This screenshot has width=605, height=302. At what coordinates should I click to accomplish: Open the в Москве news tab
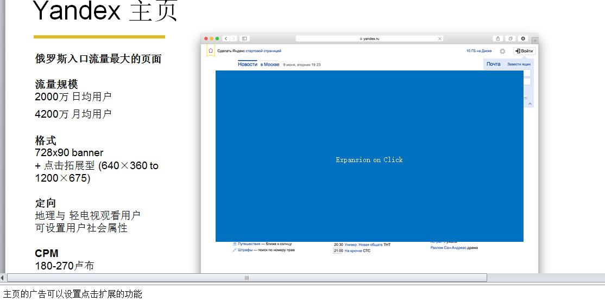point(270,65)
